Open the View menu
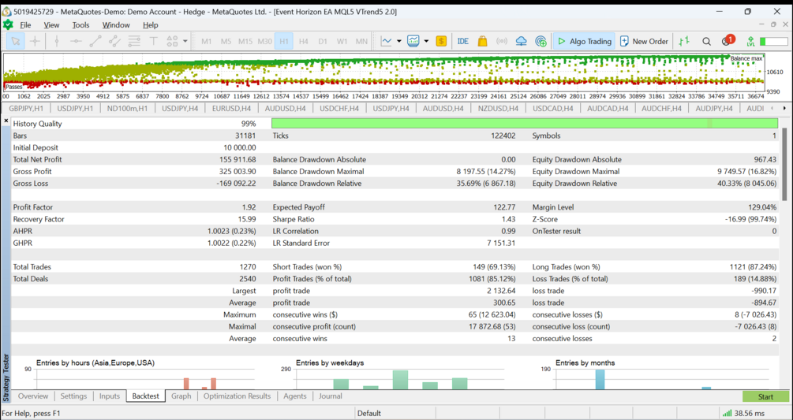Image resolution: width=793 pixels, height=420 pixels. [x=51, y=24]
